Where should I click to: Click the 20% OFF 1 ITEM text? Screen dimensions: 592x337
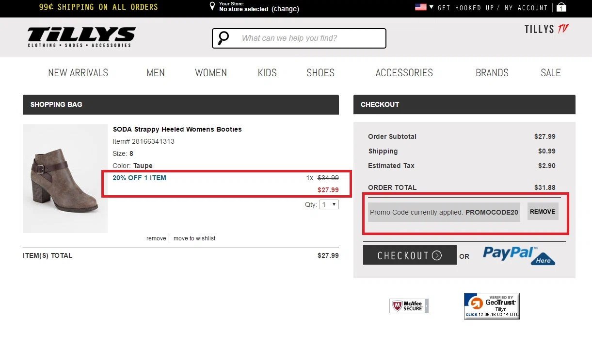click(139, 178)
